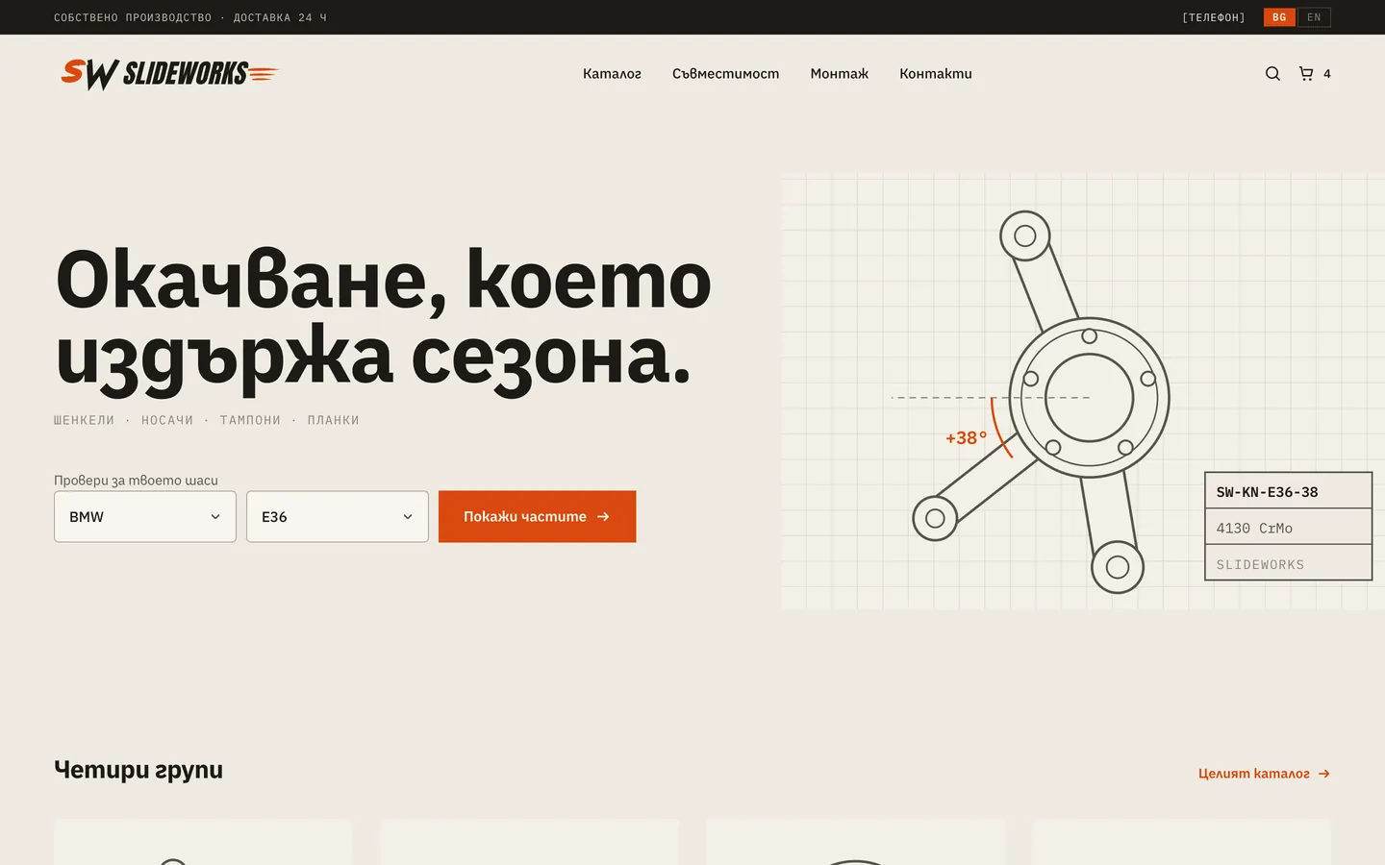Open the Контакти menu item

pyautogui.click(x=936, y=74)
